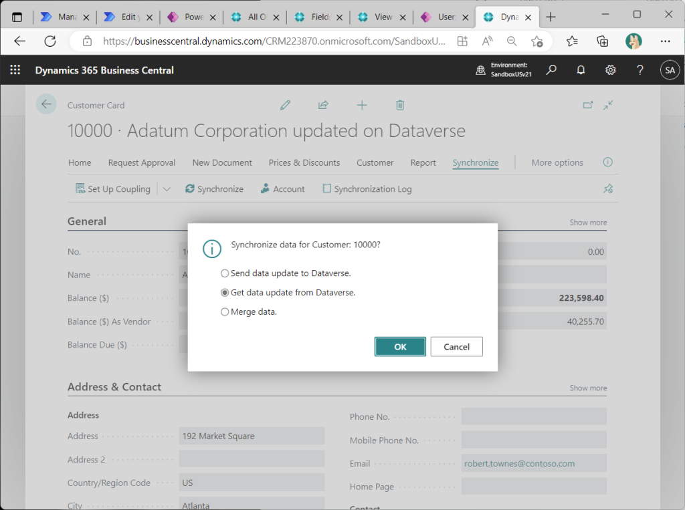This screenshot has width=685, height=510.
Task: Add this page to favorites star
Action: coord(536,41)
